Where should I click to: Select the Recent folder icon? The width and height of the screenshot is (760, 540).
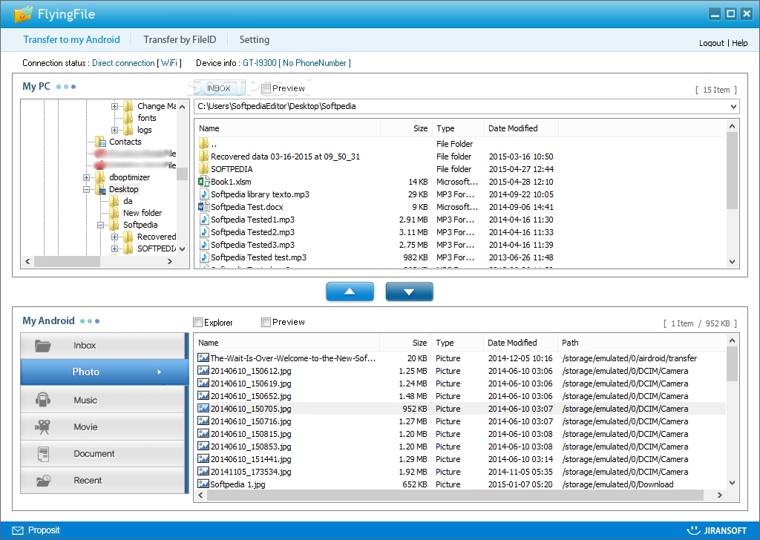[43, 481]
